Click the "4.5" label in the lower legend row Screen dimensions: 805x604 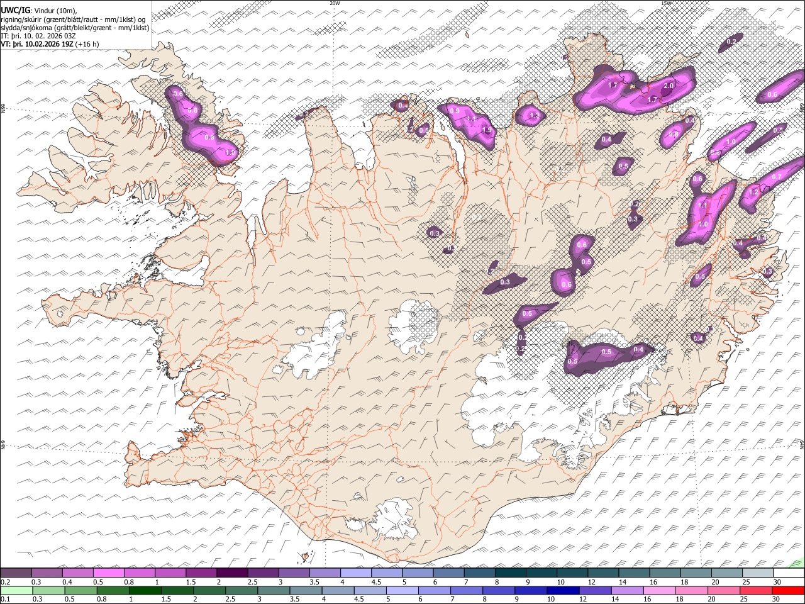358,599
